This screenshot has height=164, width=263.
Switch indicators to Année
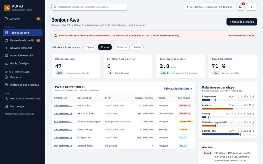[137, 47]
